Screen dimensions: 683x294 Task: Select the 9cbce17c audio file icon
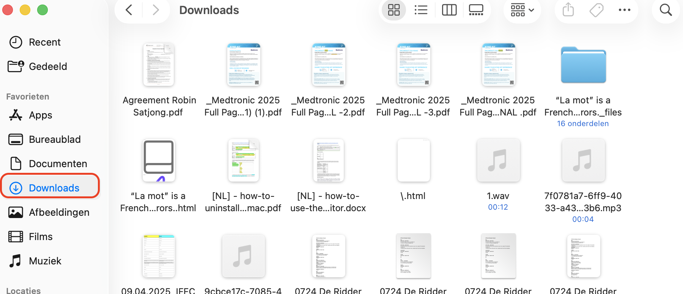coord(244,256)
